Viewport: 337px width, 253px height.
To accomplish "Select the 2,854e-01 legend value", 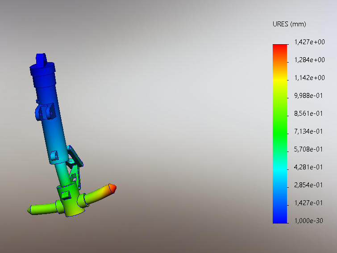I will coord(308,185).
